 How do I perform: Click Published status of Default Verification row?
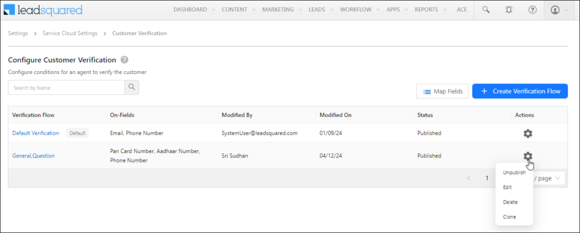(x=429, y=133)
